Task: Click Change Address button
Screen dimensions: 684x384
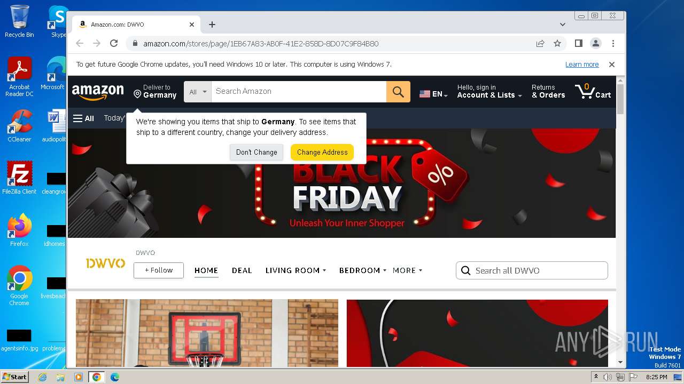Action: pyautogui.click(x=322, y=152)
